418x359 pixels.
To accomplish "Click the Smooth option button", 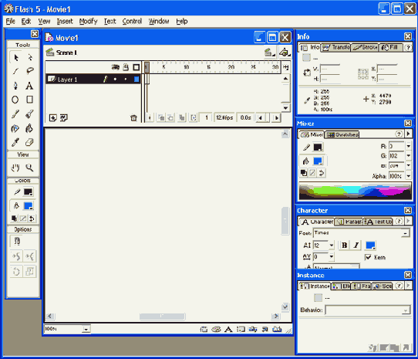I will click(x=16, y=256).
